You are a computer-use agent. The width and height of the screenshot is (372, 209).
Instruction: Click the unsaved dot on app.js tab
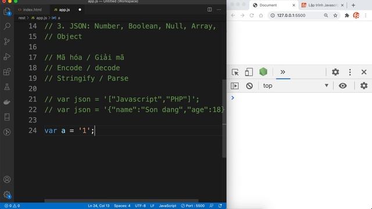[80, 10]
